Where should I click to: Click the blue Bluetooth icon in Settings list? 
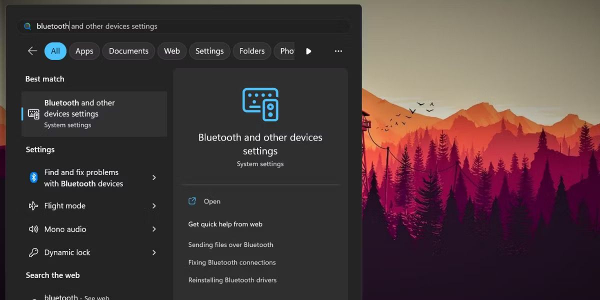[33, 177]
